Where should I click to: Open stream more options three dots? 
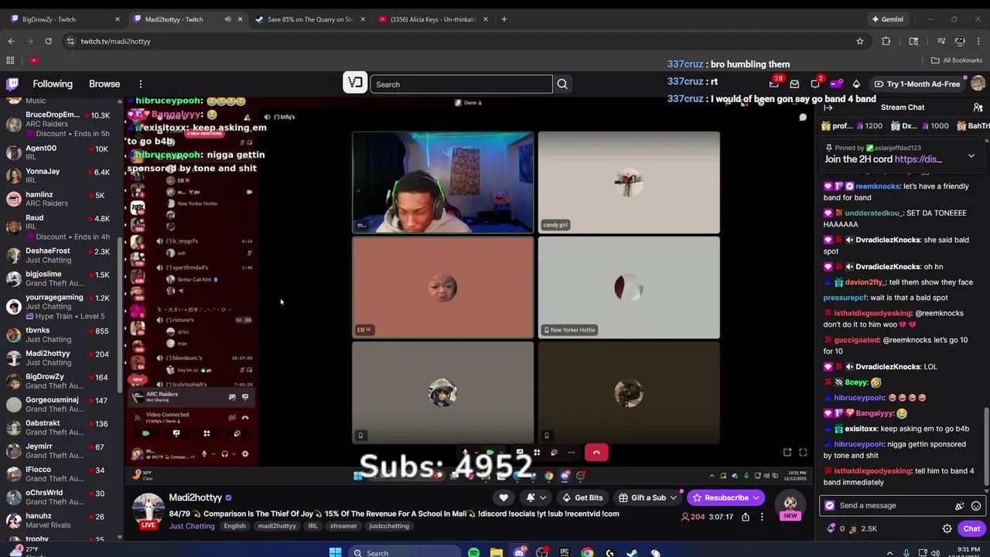(762, 517)
